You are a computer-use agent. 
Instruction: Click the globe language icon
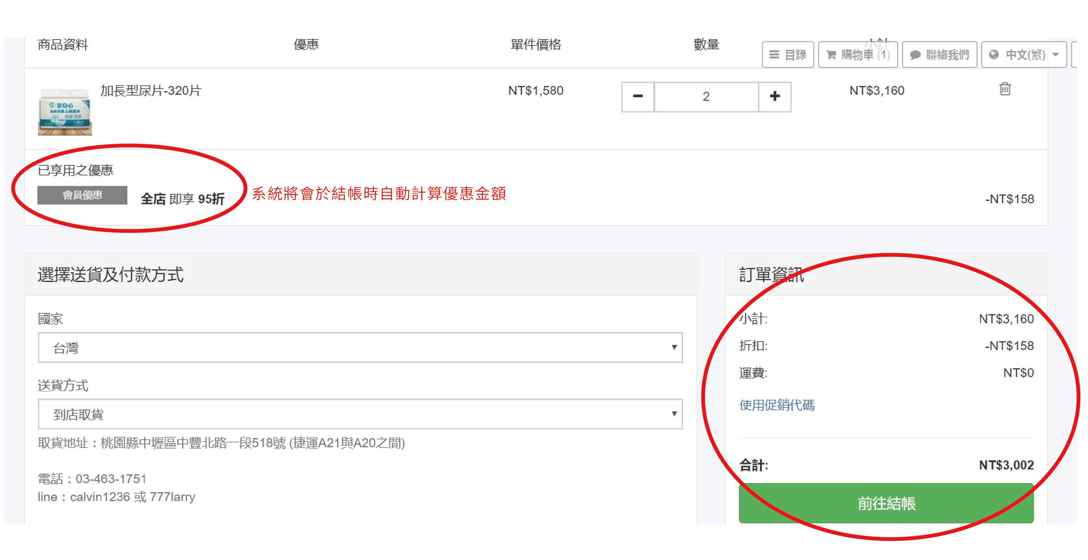tap(994, 54)
